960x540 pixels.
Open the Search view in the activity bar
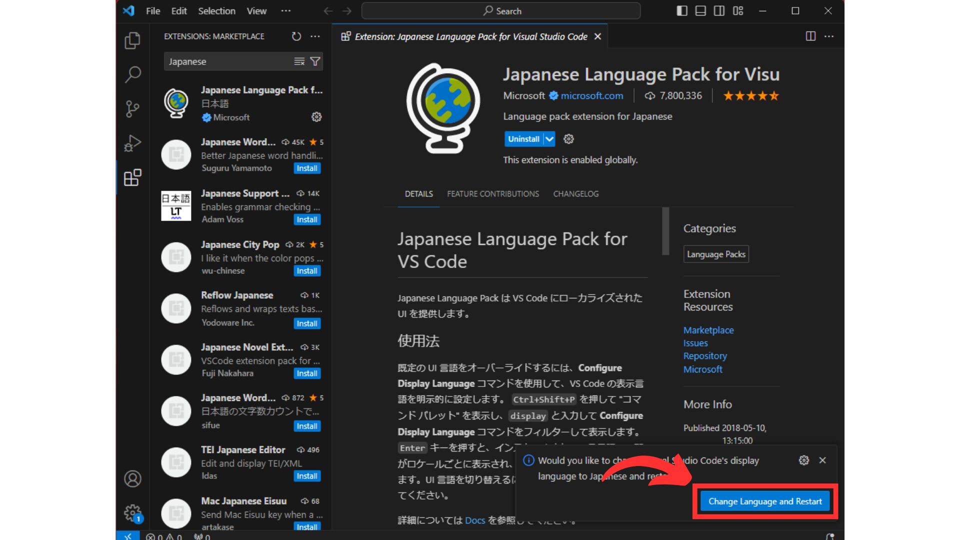(132, 74)
